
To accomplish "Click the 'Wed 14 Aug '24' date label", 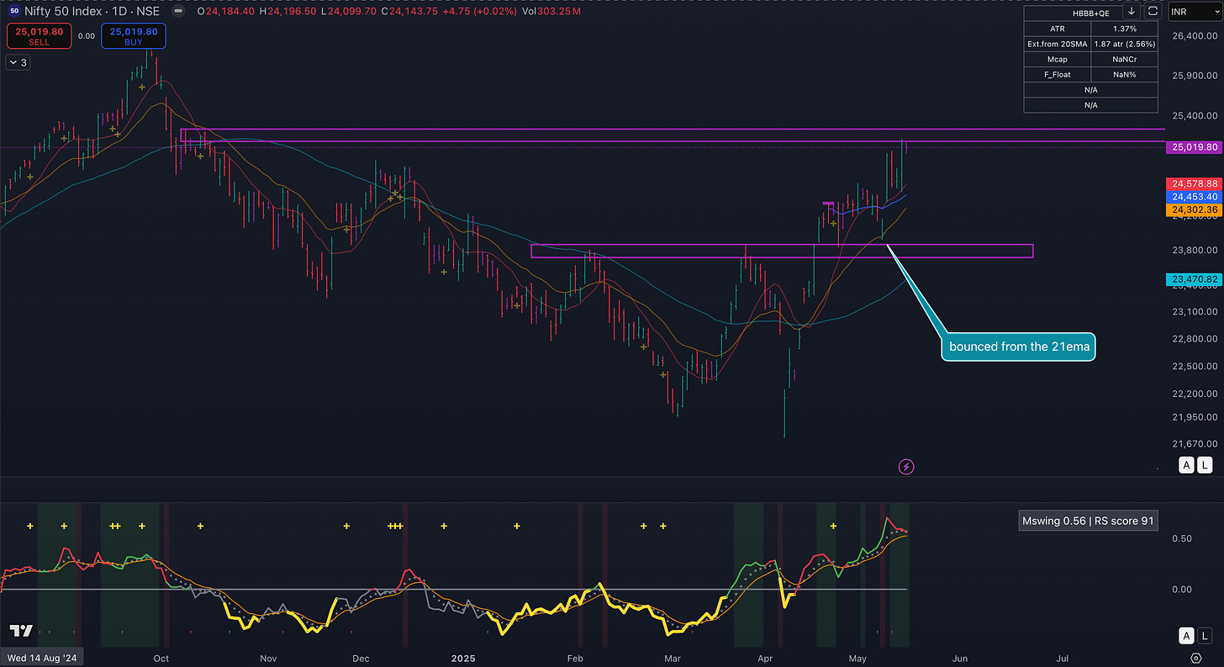I will point(43,657).
